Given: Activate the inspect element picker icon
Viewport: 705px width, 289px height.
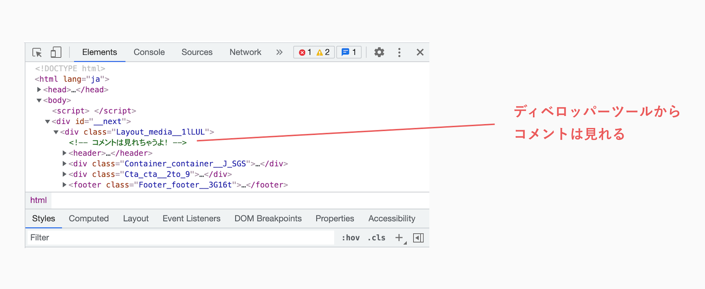Looking at the screenshot, I should tap(37, 52).
